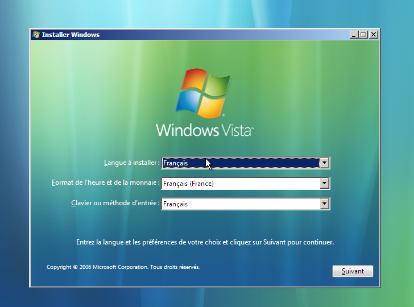Maximize the Installer Windows dialog

[363, 35]
